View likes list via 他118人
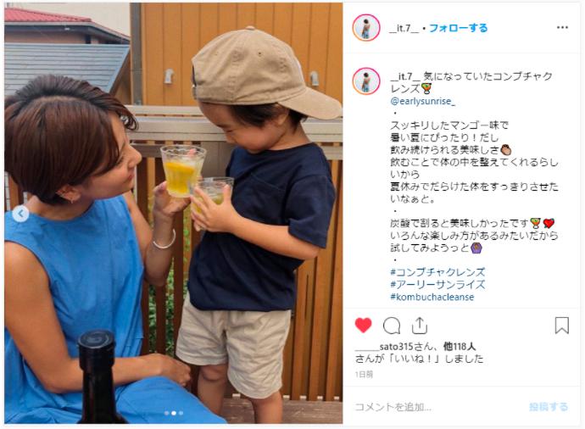This screenshot has width=585, height=429. 460,347
